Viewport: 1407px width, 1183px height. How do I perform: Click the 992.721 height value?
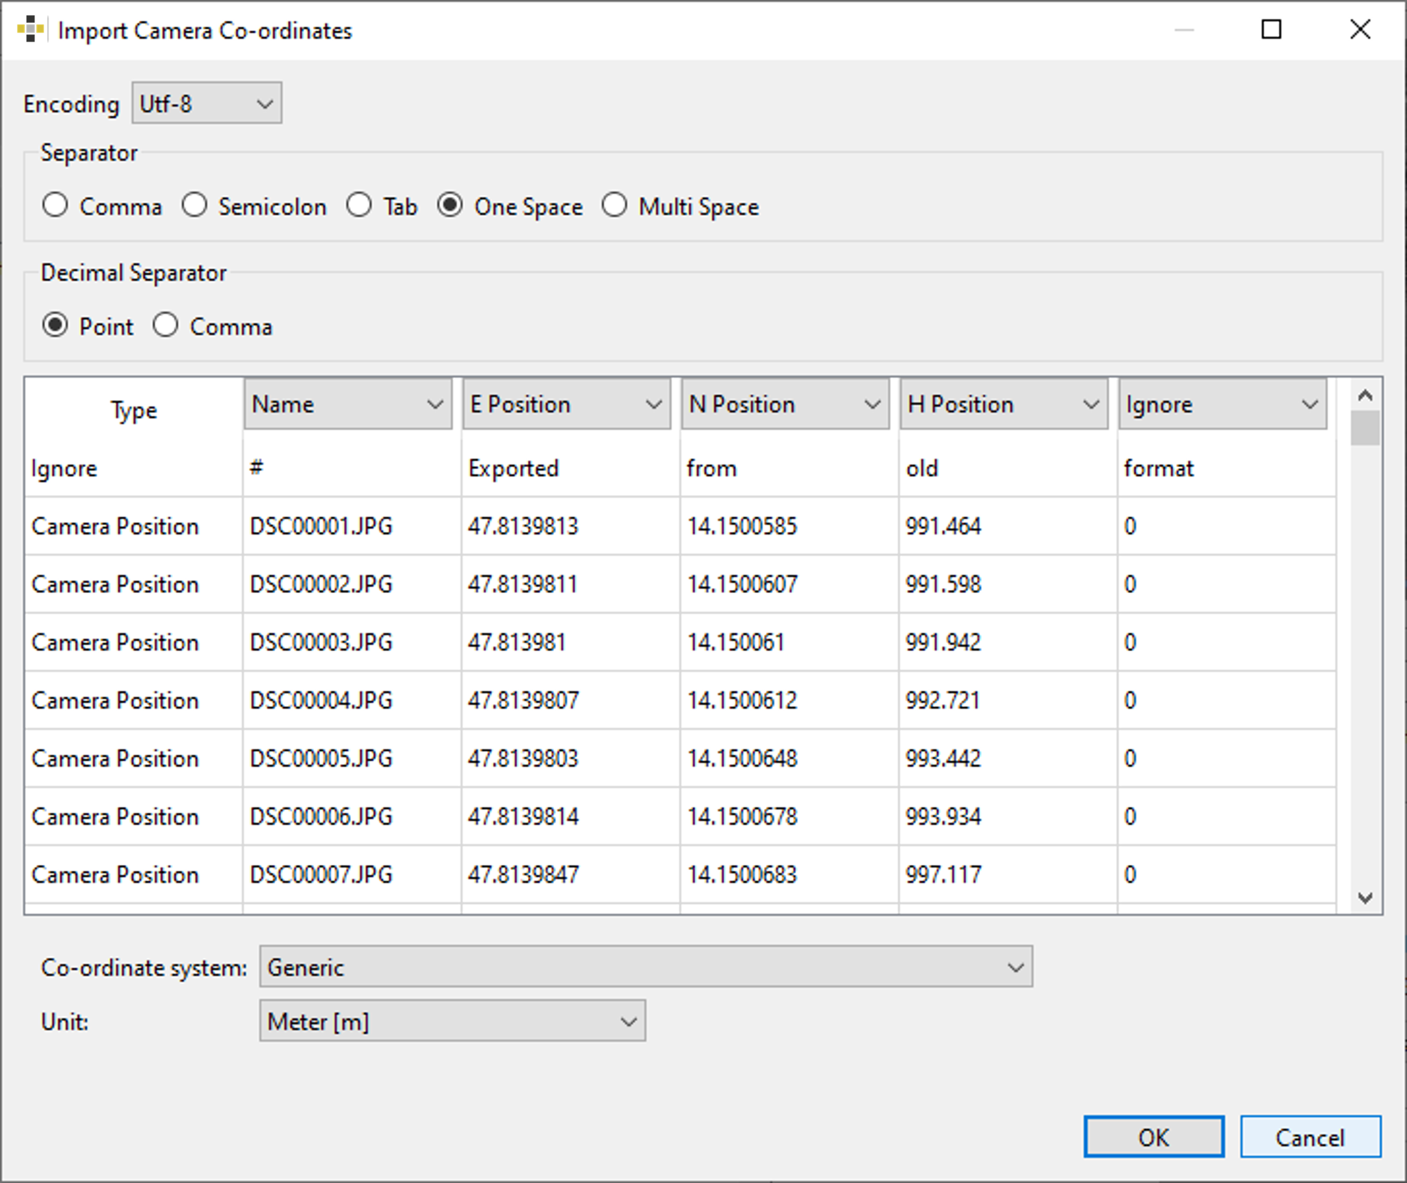point(1008,700)
